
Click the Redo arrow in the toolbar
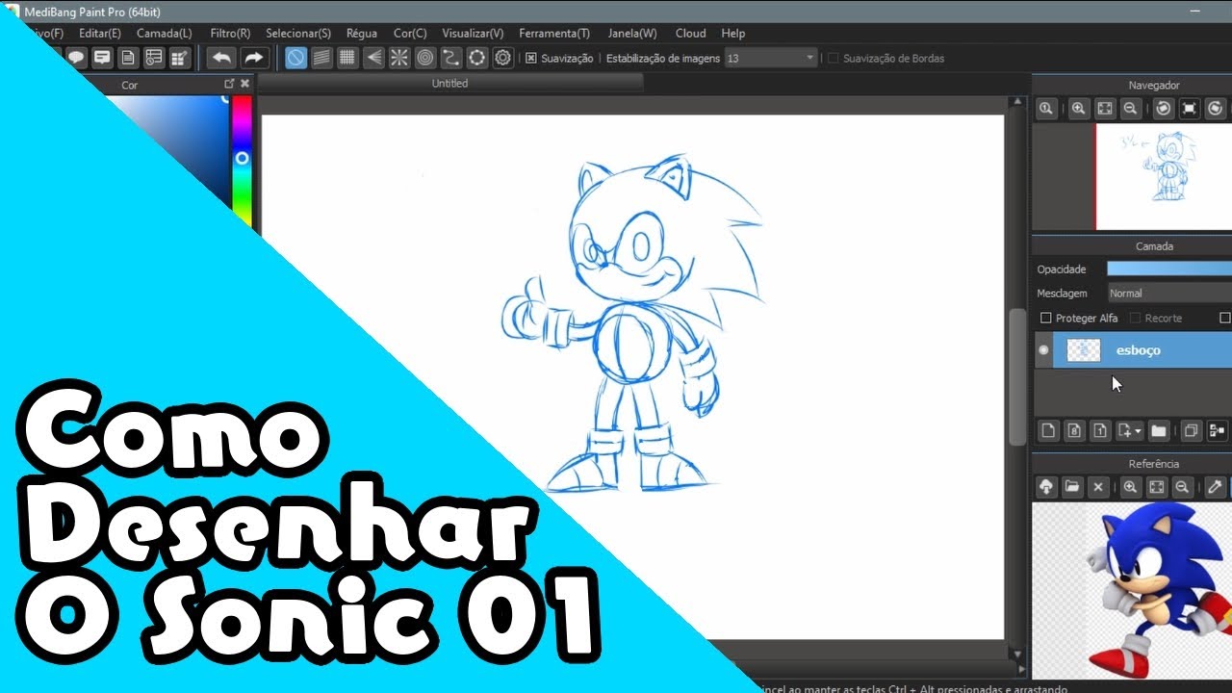253,58
